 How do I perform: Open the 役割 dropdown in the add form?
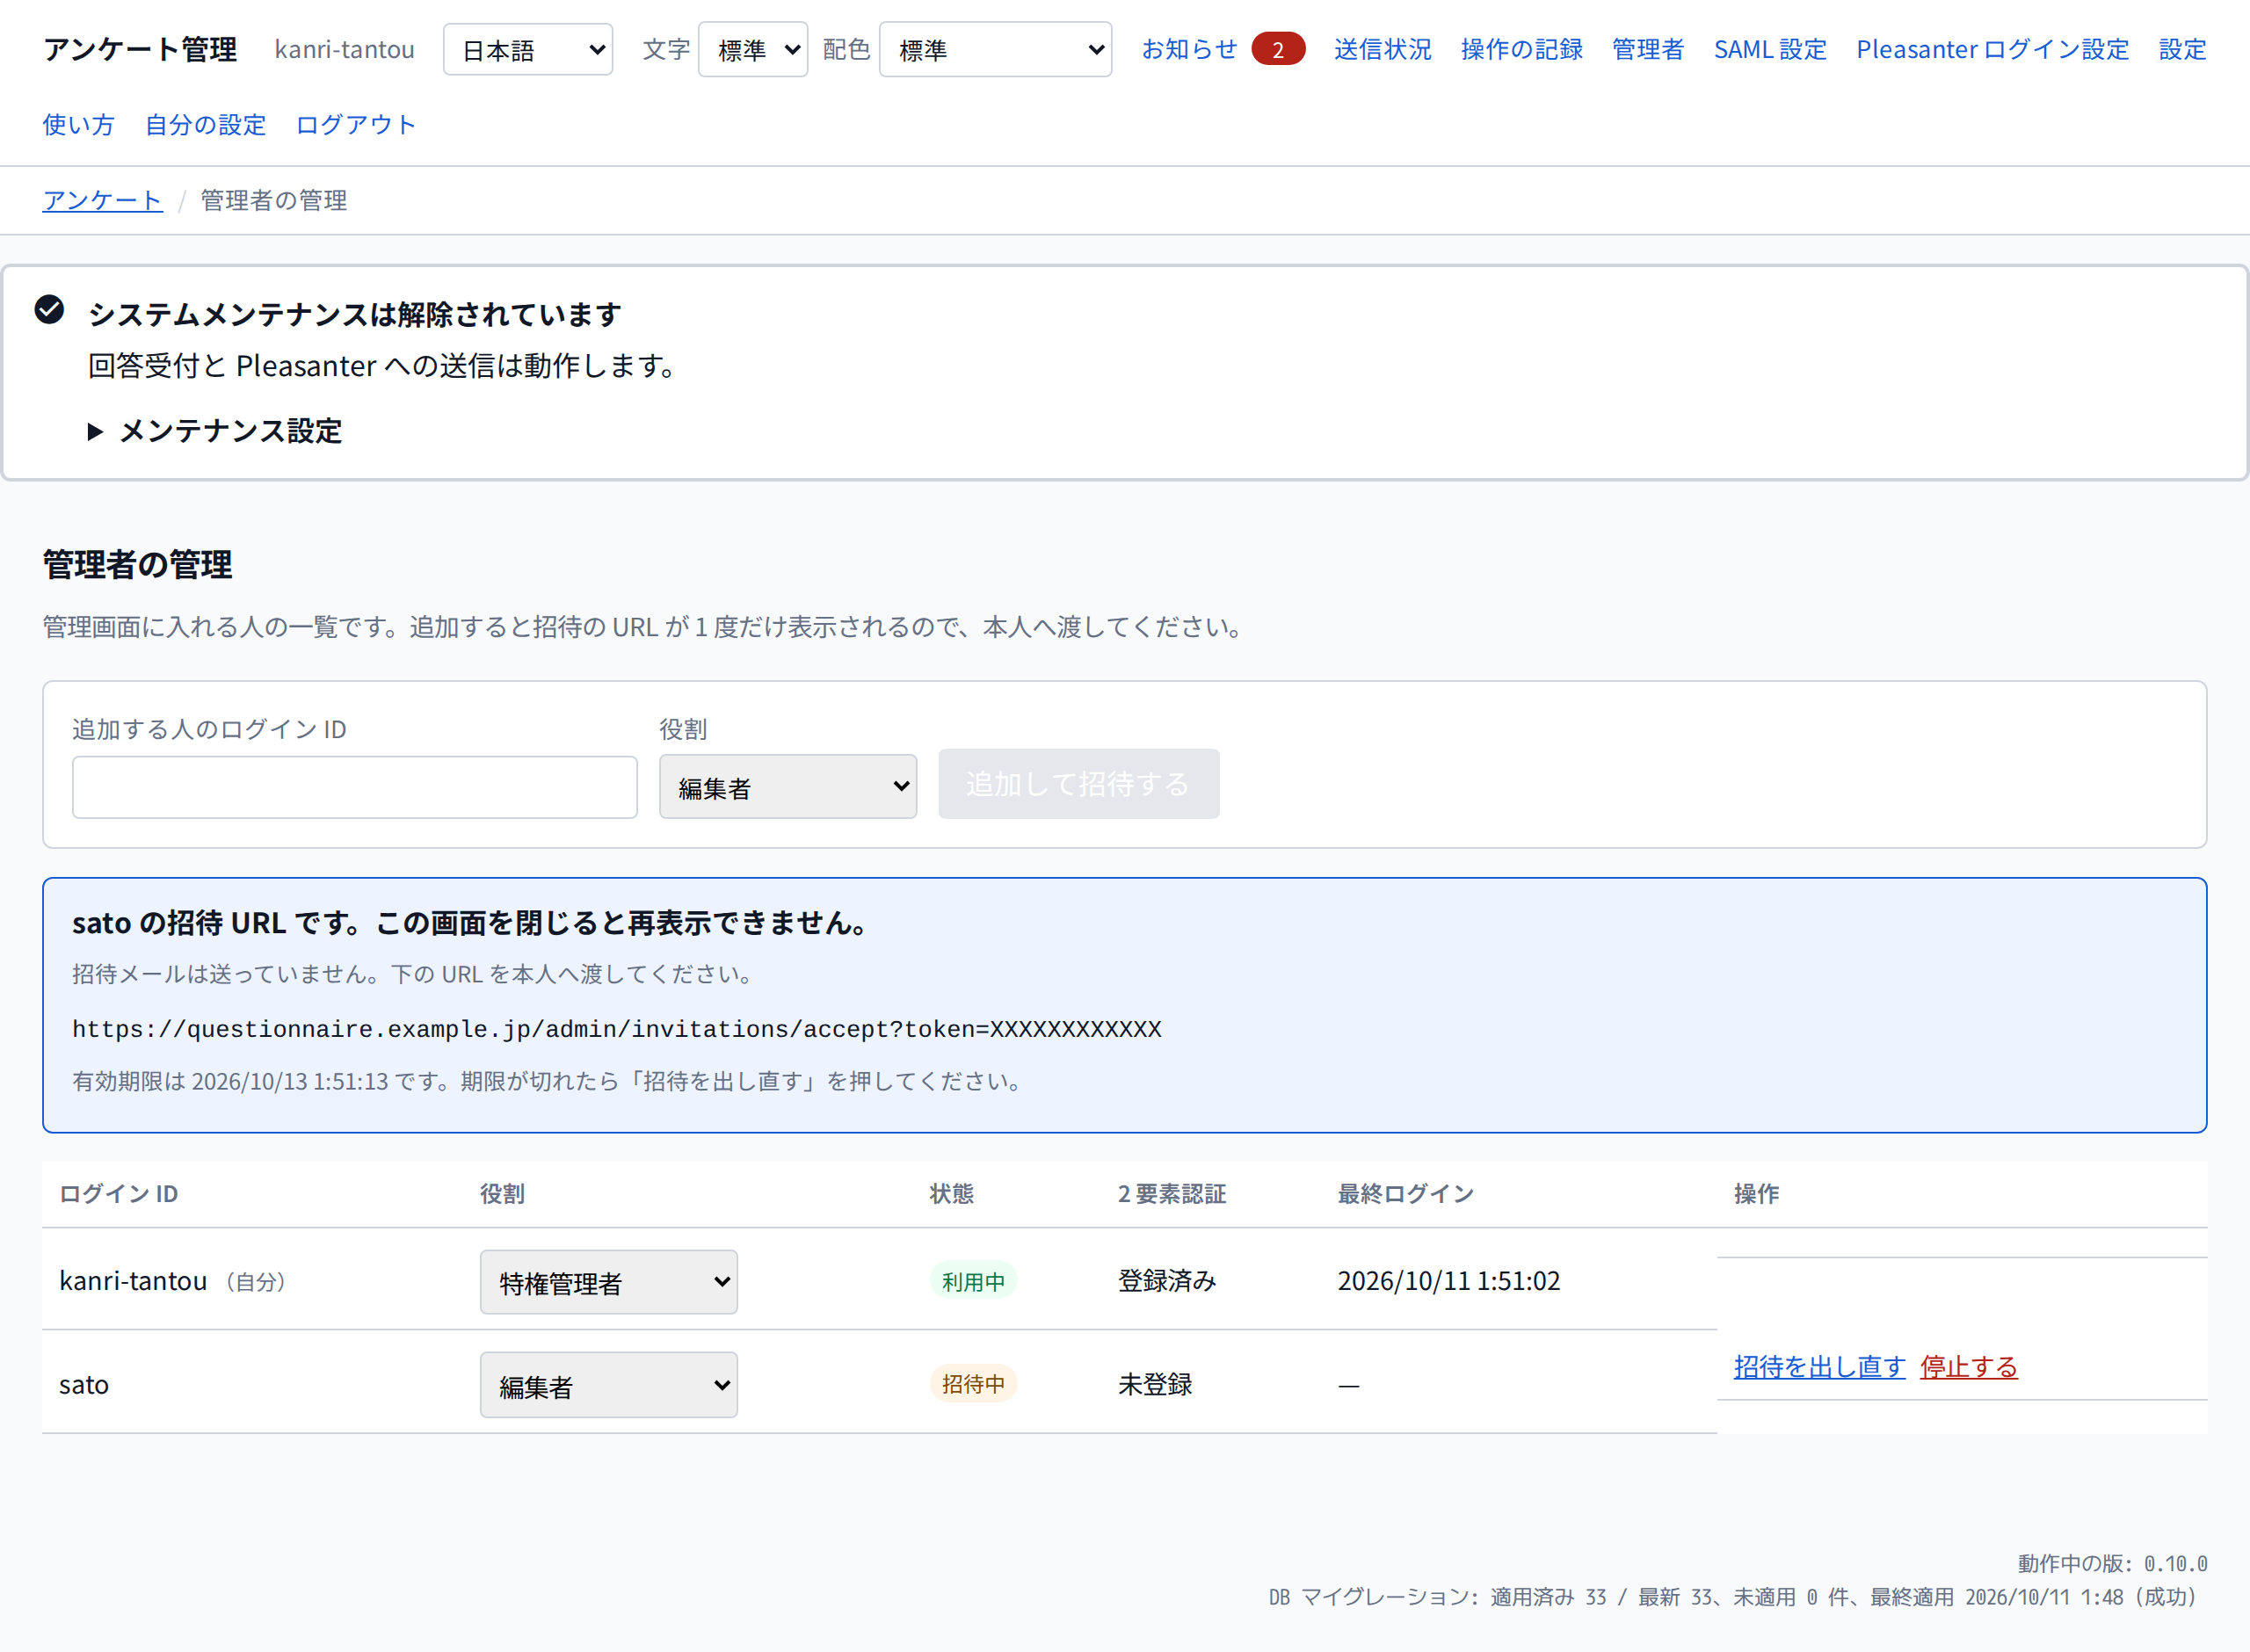tap(788, 787)
